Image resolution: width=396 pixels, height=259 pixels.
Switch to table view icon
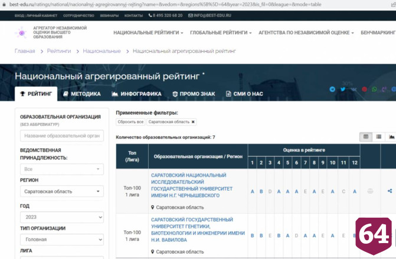coord(366,137)
